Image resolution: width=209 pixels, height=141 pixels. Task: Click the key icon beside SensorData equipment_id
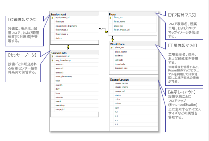coord(53,56)
